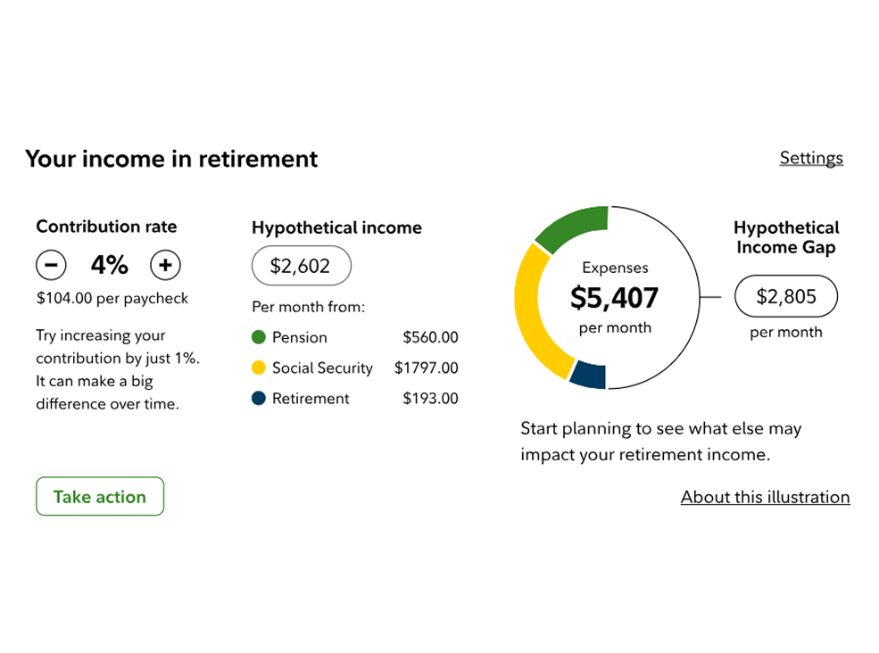The height and width of the screenshot is (653, 879).
Task: Click the green Pension legend dot
Action: [259, 337]
